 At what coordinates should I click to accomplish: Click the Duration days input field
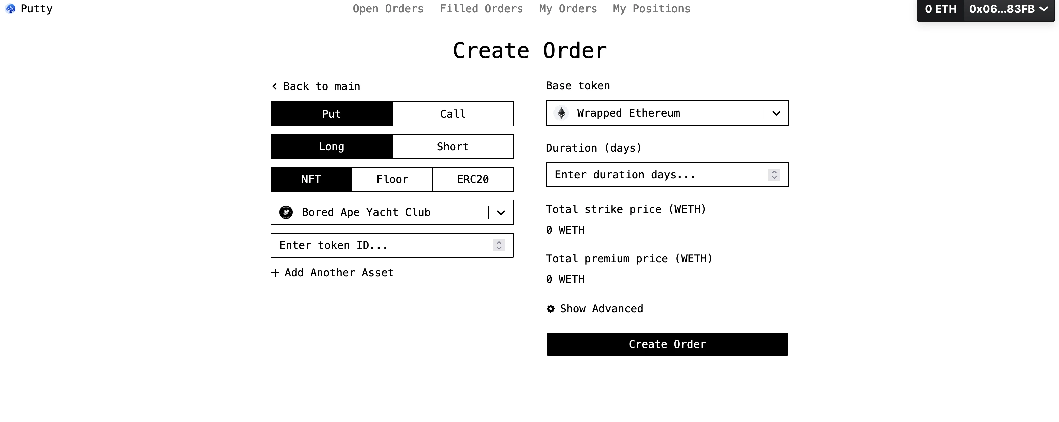click(667, 174)
